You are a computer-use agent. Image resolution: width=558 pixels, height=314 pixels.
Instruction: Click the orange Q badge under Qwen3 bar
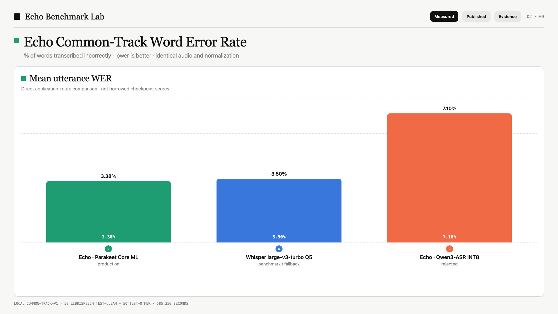[449, 249]
